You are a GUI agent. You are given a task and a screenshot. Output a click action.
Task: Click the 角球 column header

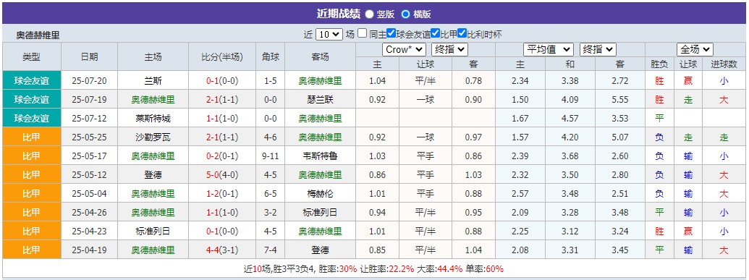[x=271, y=57]
